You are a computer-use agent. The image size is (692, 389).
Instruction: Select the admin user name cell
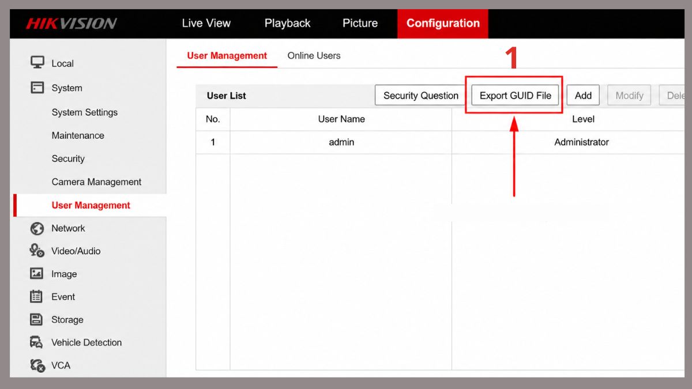tap(341, 142)
